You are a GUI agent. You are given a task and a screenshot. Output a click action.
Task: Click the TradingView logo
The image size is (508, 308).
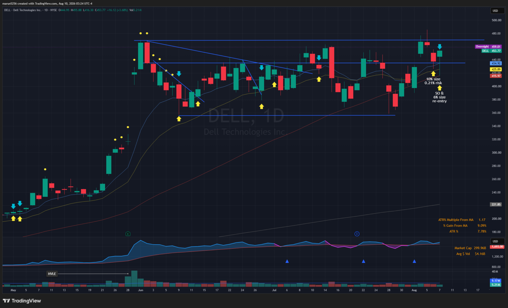click(22, 301)
